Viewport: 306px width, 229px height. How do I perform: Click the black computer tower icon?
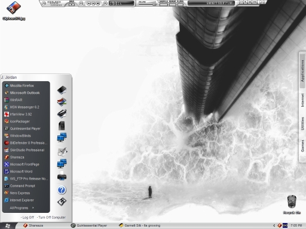(x=62, y=125)
